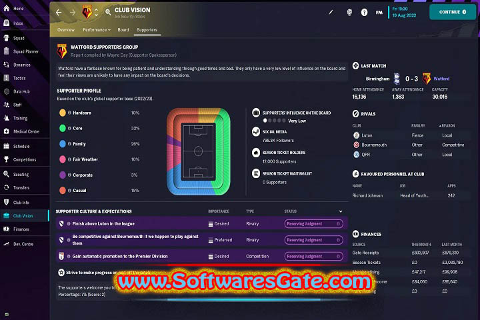Open rival club Bournemouth
This screenshot has width=480, height=320.
pos(374,145)
